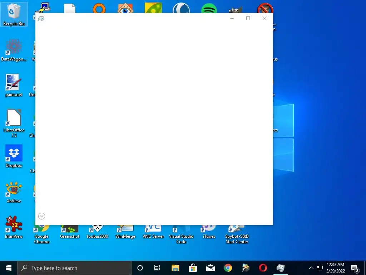This screenshot has width=366, height=275.
Task: Select the paint.net desktop shortcut
Action: (14, 86)
